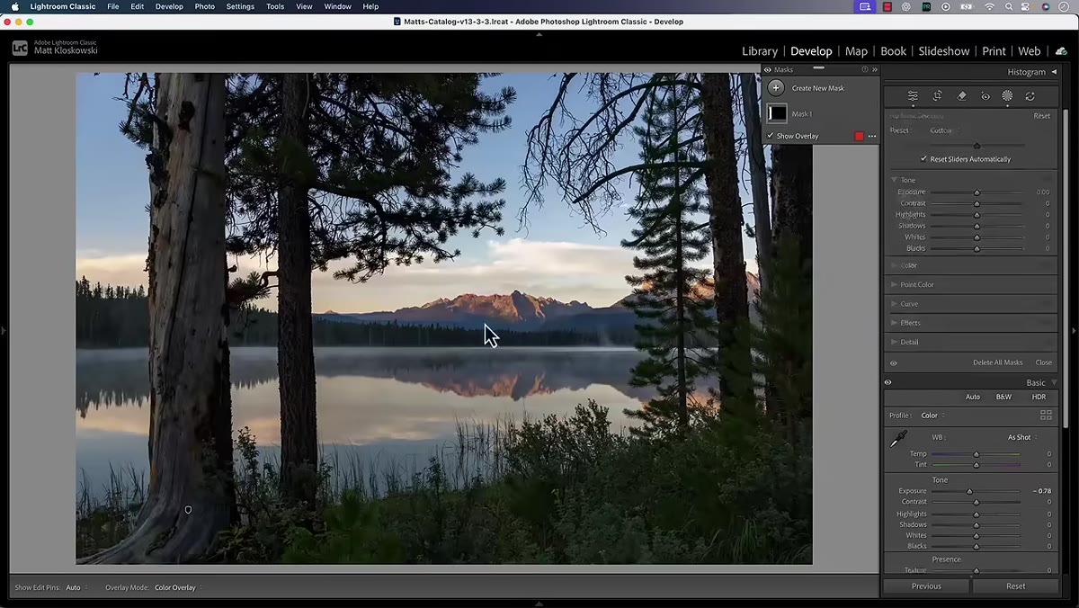Click the red app icon in menu bar
Viewport: 1079px width, 608px height.
coord(887,6)
